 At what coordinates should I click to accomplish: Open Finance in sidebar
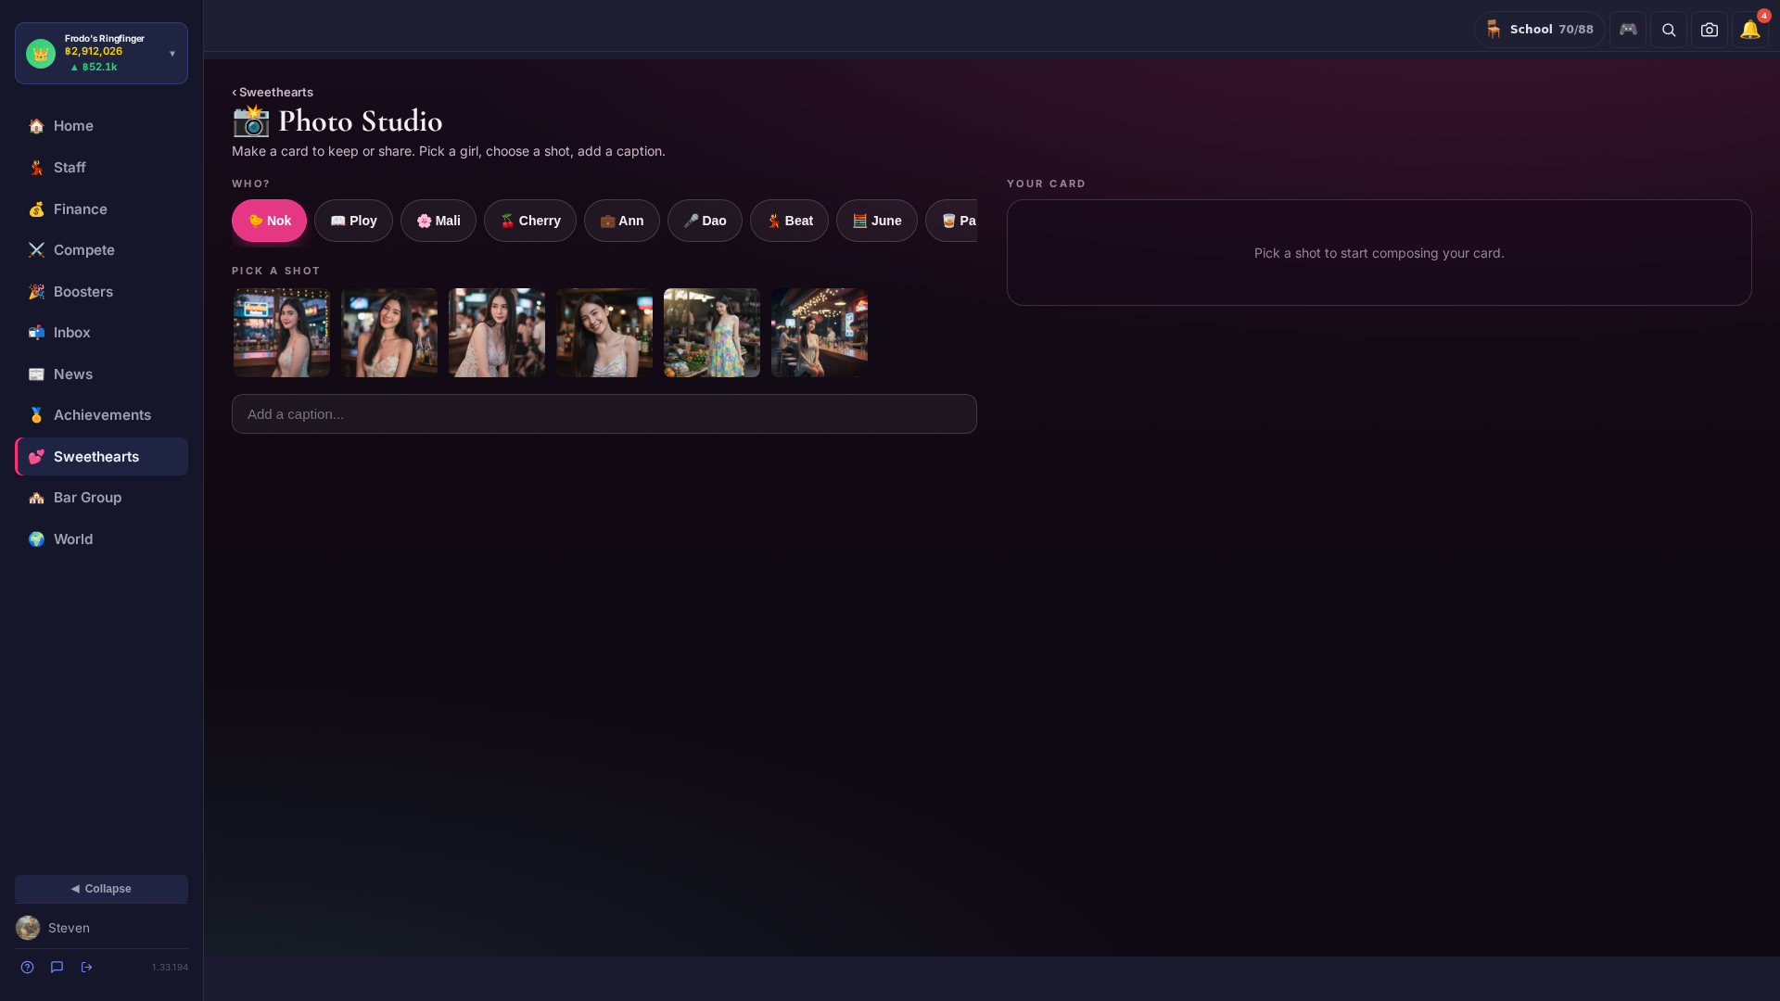coord(101,209)
